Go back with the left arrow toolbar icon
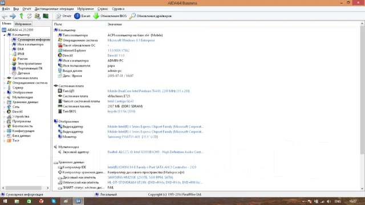Viewport: 365px width, 205px height. [5, 16]
